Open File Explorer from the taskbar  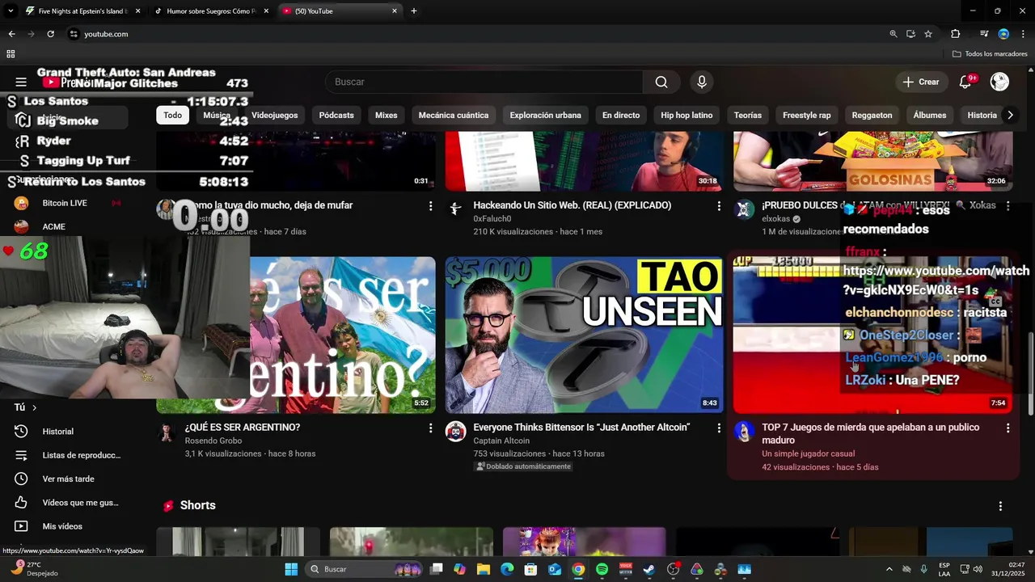coord(484,569)
